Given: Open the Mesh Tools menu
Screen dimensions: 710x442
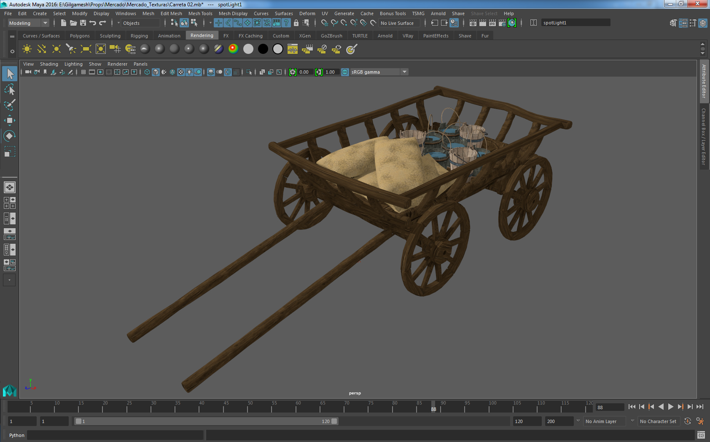Looking at the screenshot, I should click(200, 13).
